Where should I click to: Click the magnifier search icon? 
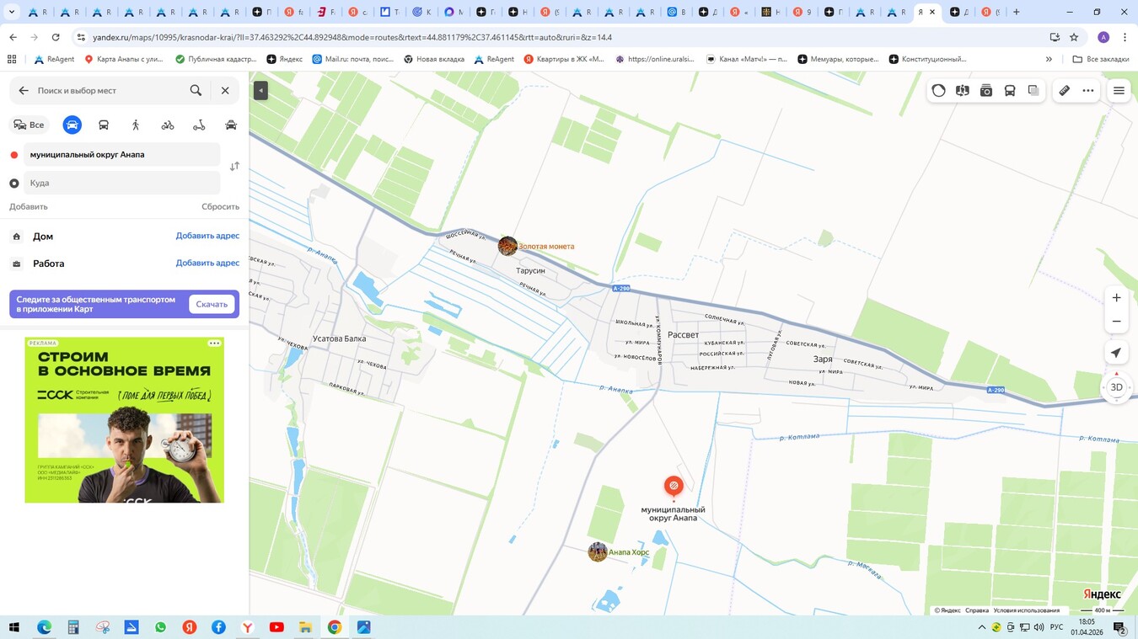point(196,91)
